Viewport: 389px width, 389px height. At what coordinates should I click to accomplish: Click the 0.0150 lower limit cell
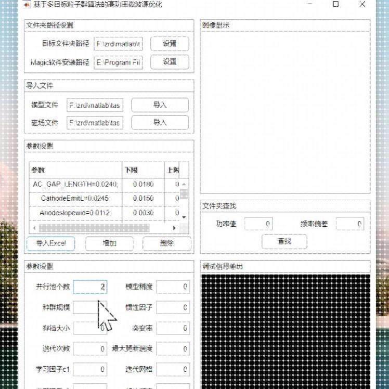tap(143, 199)
